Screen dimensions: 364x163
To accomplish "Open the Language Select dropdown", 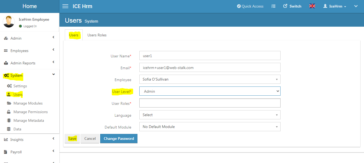I will coord(210,115).
